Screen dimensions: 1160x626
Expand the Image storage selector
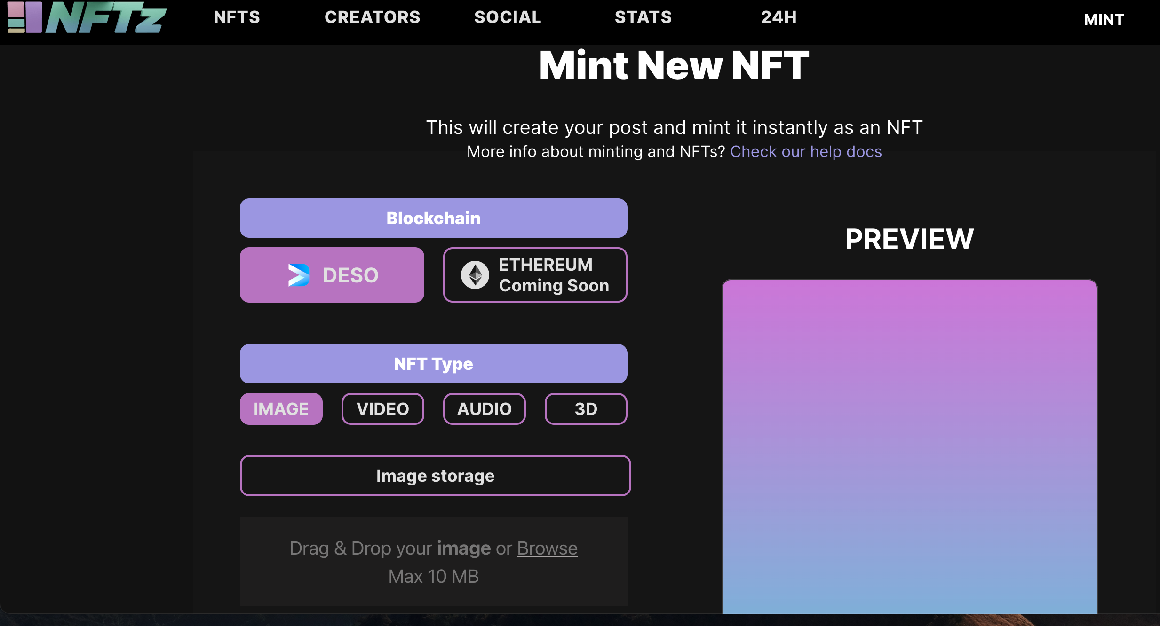tap(436, 476)
